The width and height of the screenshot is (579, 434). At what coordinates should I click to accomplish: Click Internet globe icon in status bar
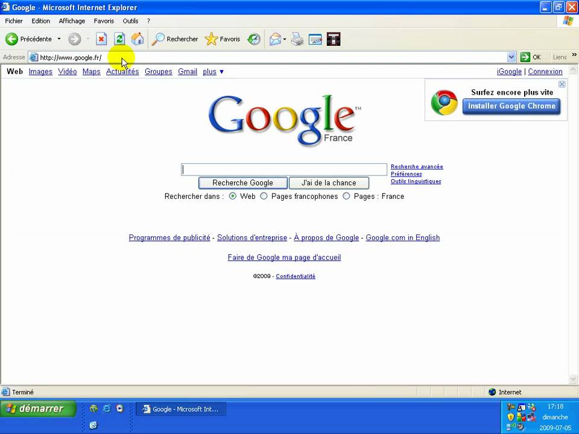492,392
